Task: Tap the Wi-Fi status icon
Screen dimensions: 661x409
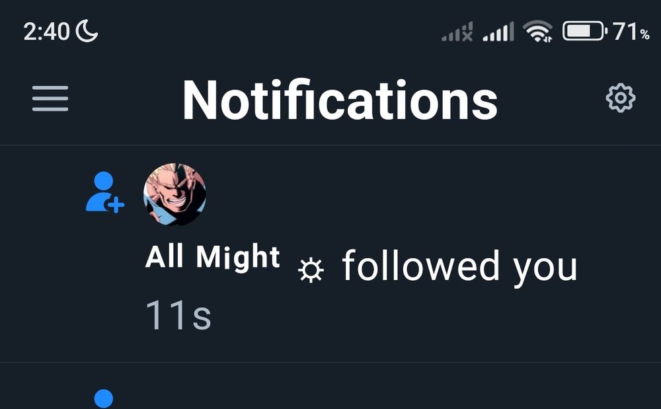Action: point(537,32)
